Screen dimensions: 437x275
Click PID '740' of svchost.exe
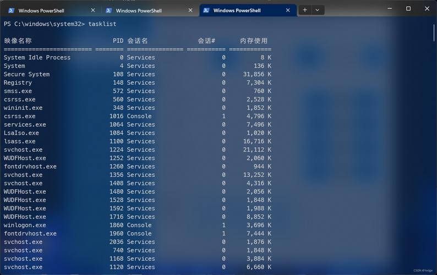[x=118, y=250]
